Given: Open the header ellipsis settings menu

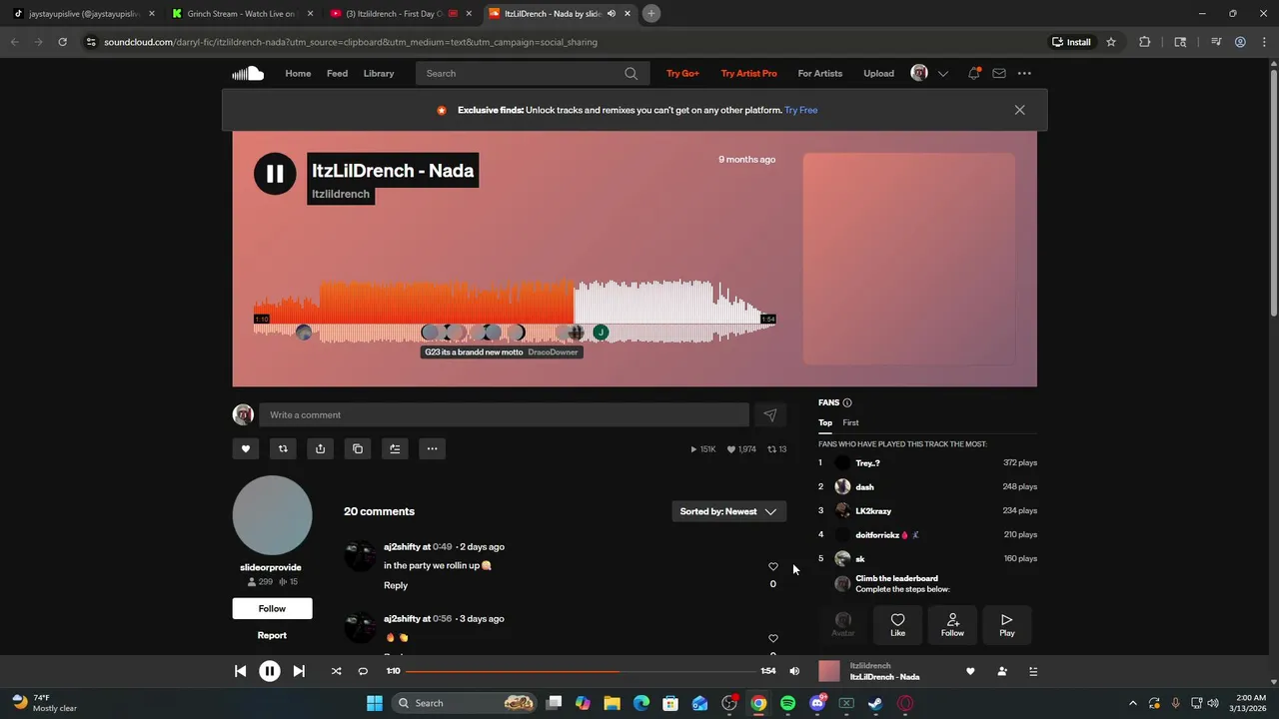Looking at the screenshot, I should 1024,73.
